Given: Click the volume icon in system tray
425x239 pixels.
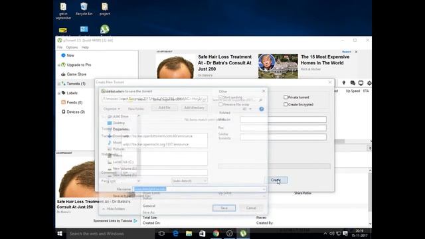Looking at the screenshot, I should pyautogui.click(x=332, y=233).
